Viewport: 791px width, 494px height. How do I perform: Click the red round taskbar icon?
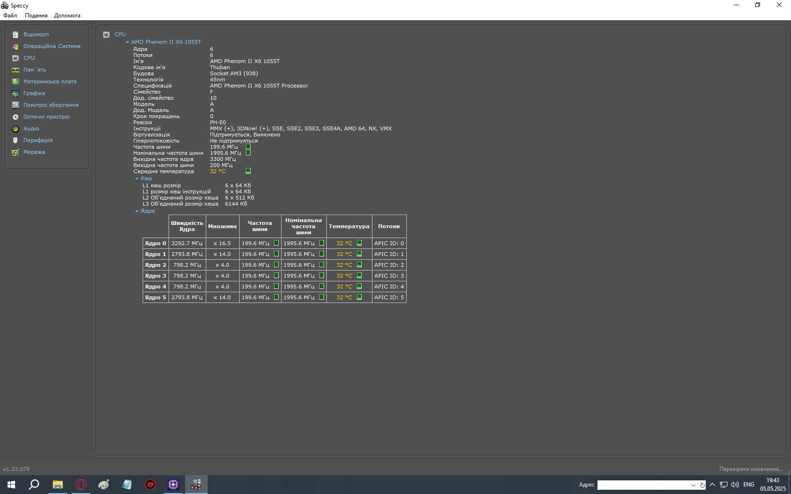(x=150, y=485)
